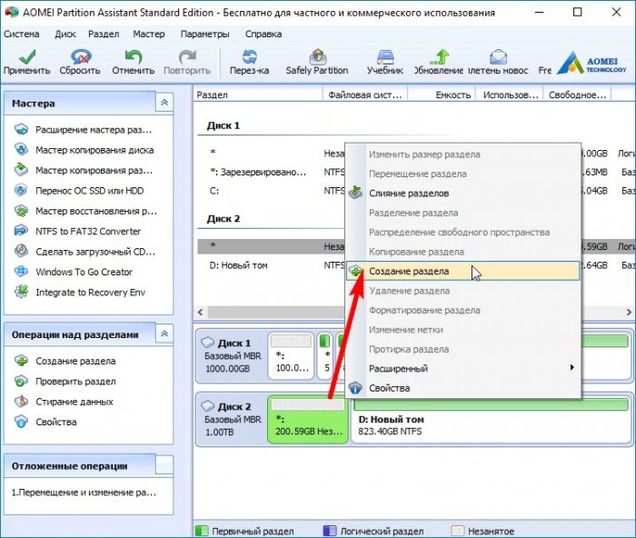Screen dimensions: 636x538
Task: Click the Незанятое legend swatch
Action: (x=458, y=531)
